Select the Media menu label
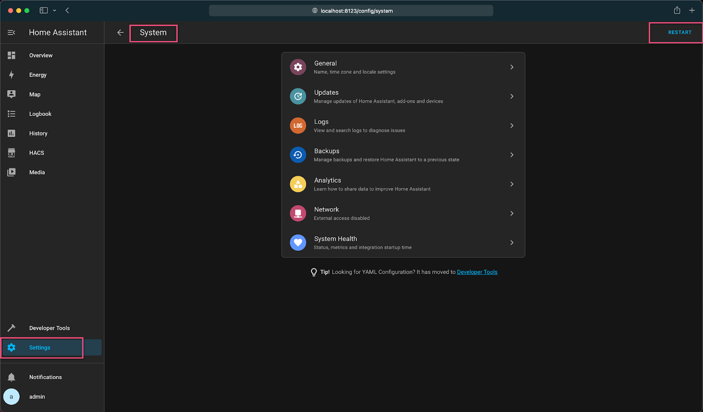Viewport: 703px width, 412px height. pyautogui.click(x=37, y=172)
